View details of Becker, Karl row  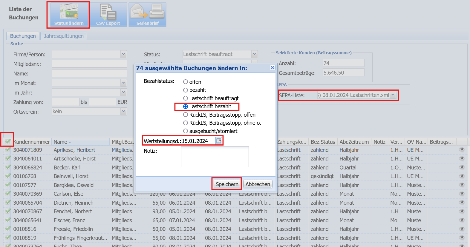[x=462, y=167]
